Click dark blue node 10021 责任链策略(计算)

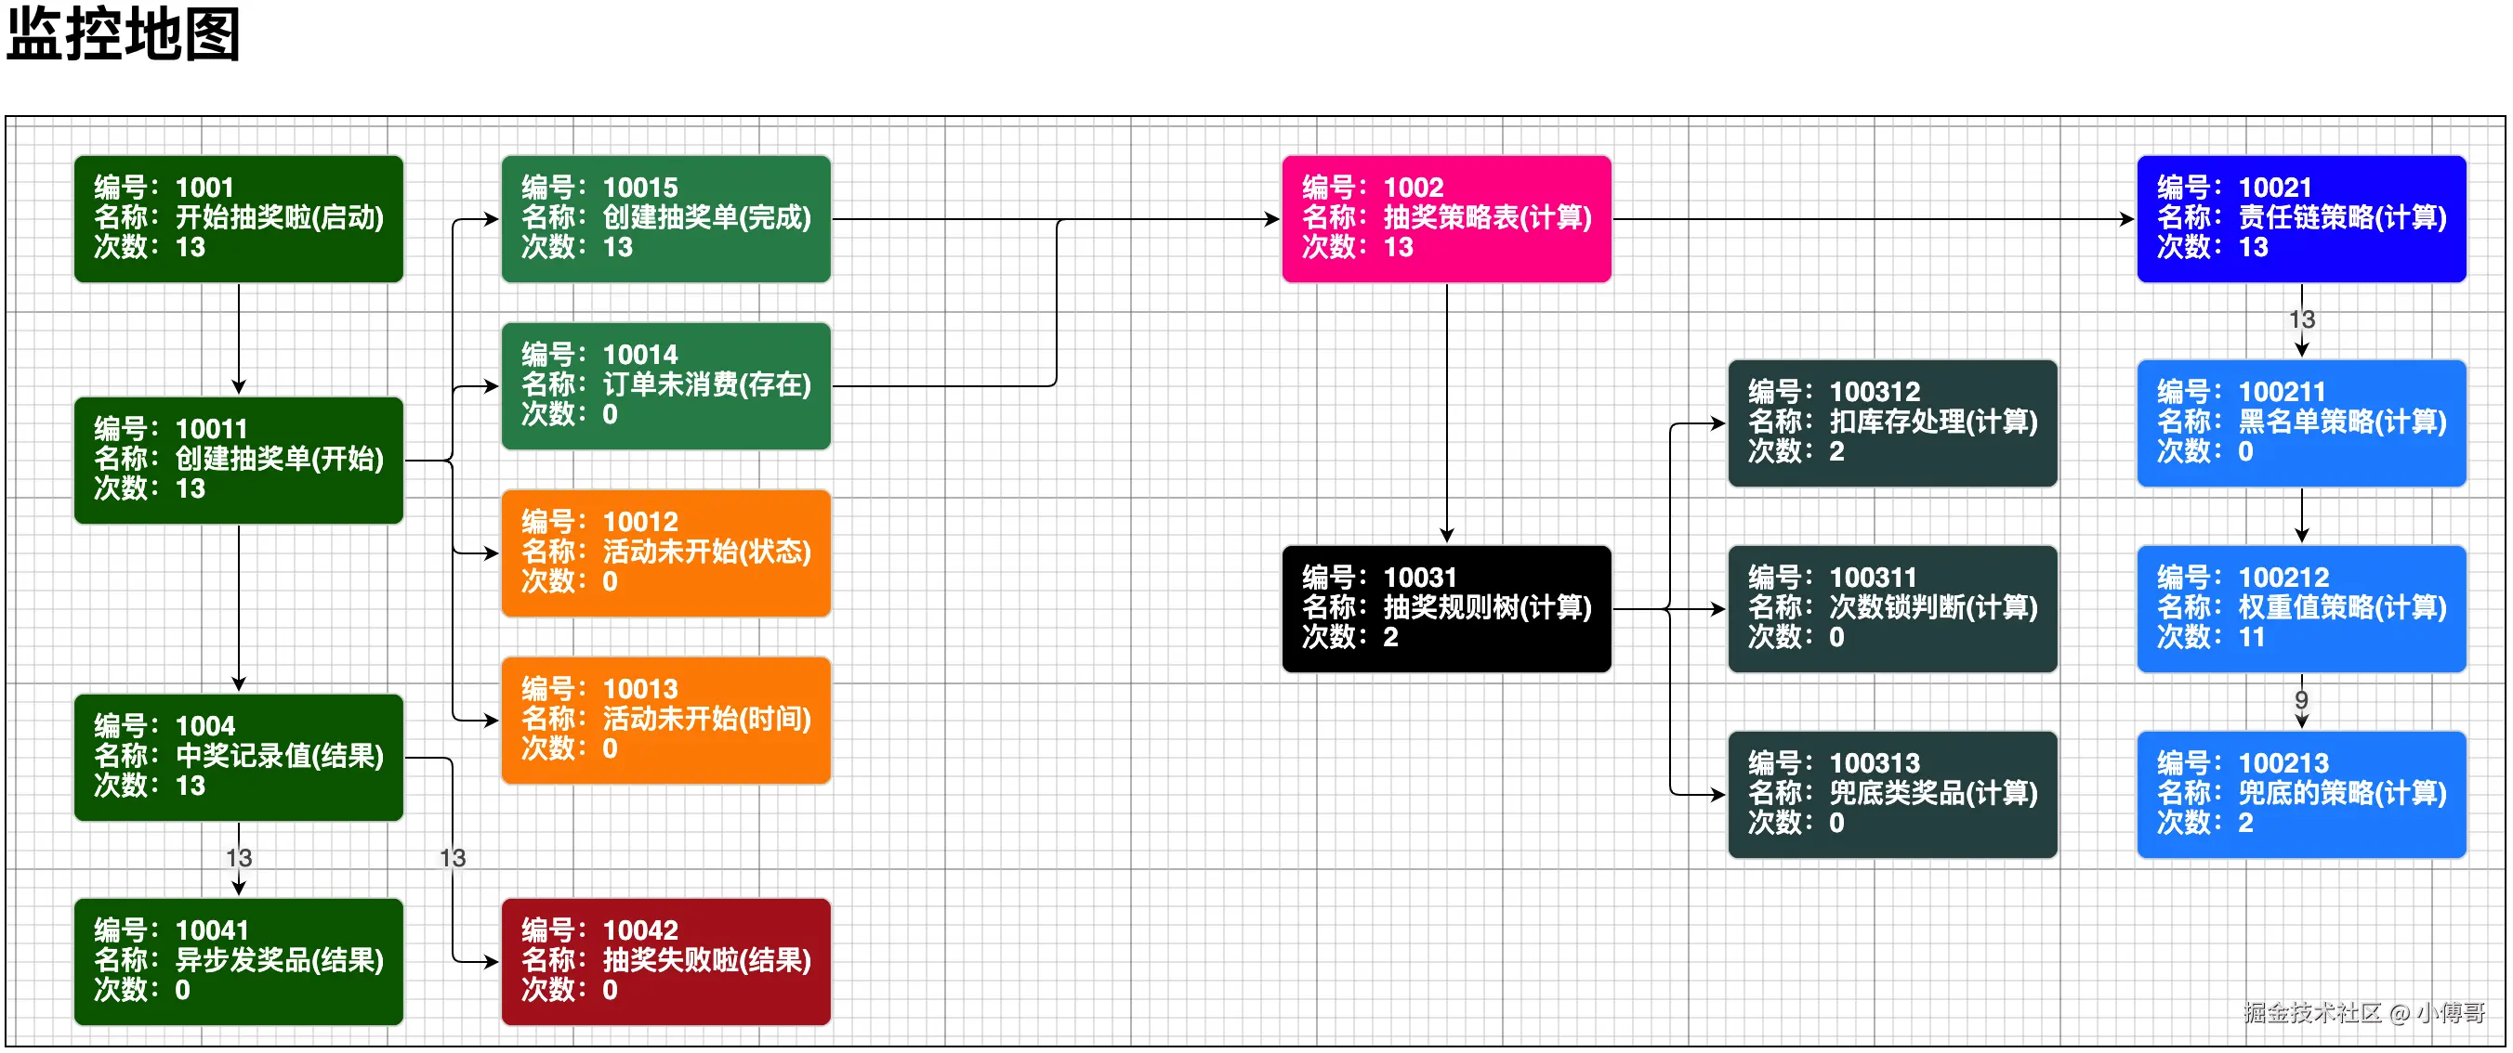[x=2300, y=218]
